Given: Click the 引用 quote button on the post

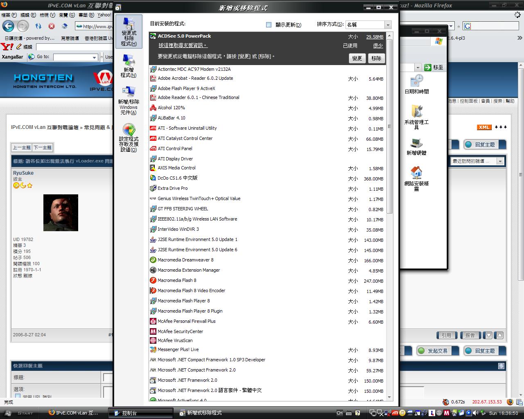Looking at the screenshot, I should click(446, 336).
